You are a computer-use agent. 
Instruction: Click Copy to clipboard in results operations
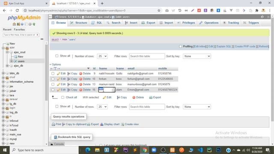tap(74, 124)
